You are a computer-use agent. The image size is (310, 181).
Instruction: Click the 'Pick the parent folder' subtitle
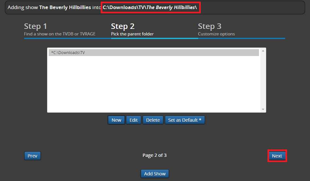click(x=132, y=34)
